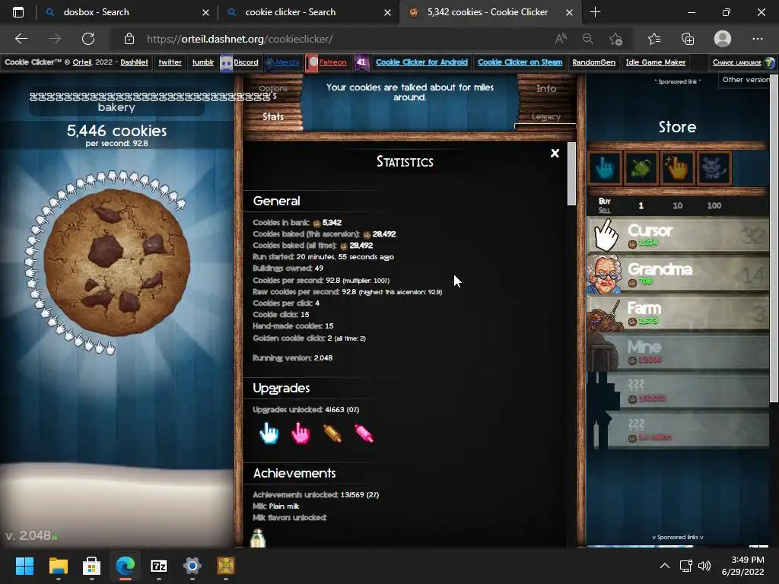The width and height of the screenshot is (779, 584).
Task: Add this page to favorites star
Action: (615, 39)
